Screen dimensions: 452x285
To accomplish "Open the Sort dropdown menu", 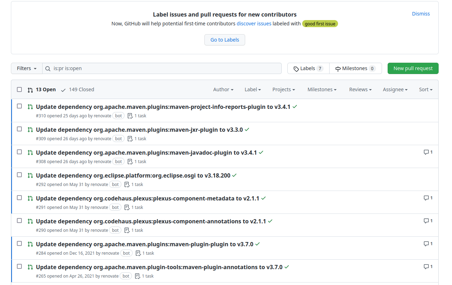I will pos(425,89).
